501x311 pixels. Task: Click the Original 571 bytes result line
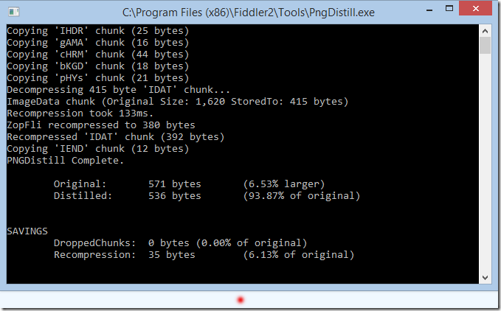coord(189,184)
